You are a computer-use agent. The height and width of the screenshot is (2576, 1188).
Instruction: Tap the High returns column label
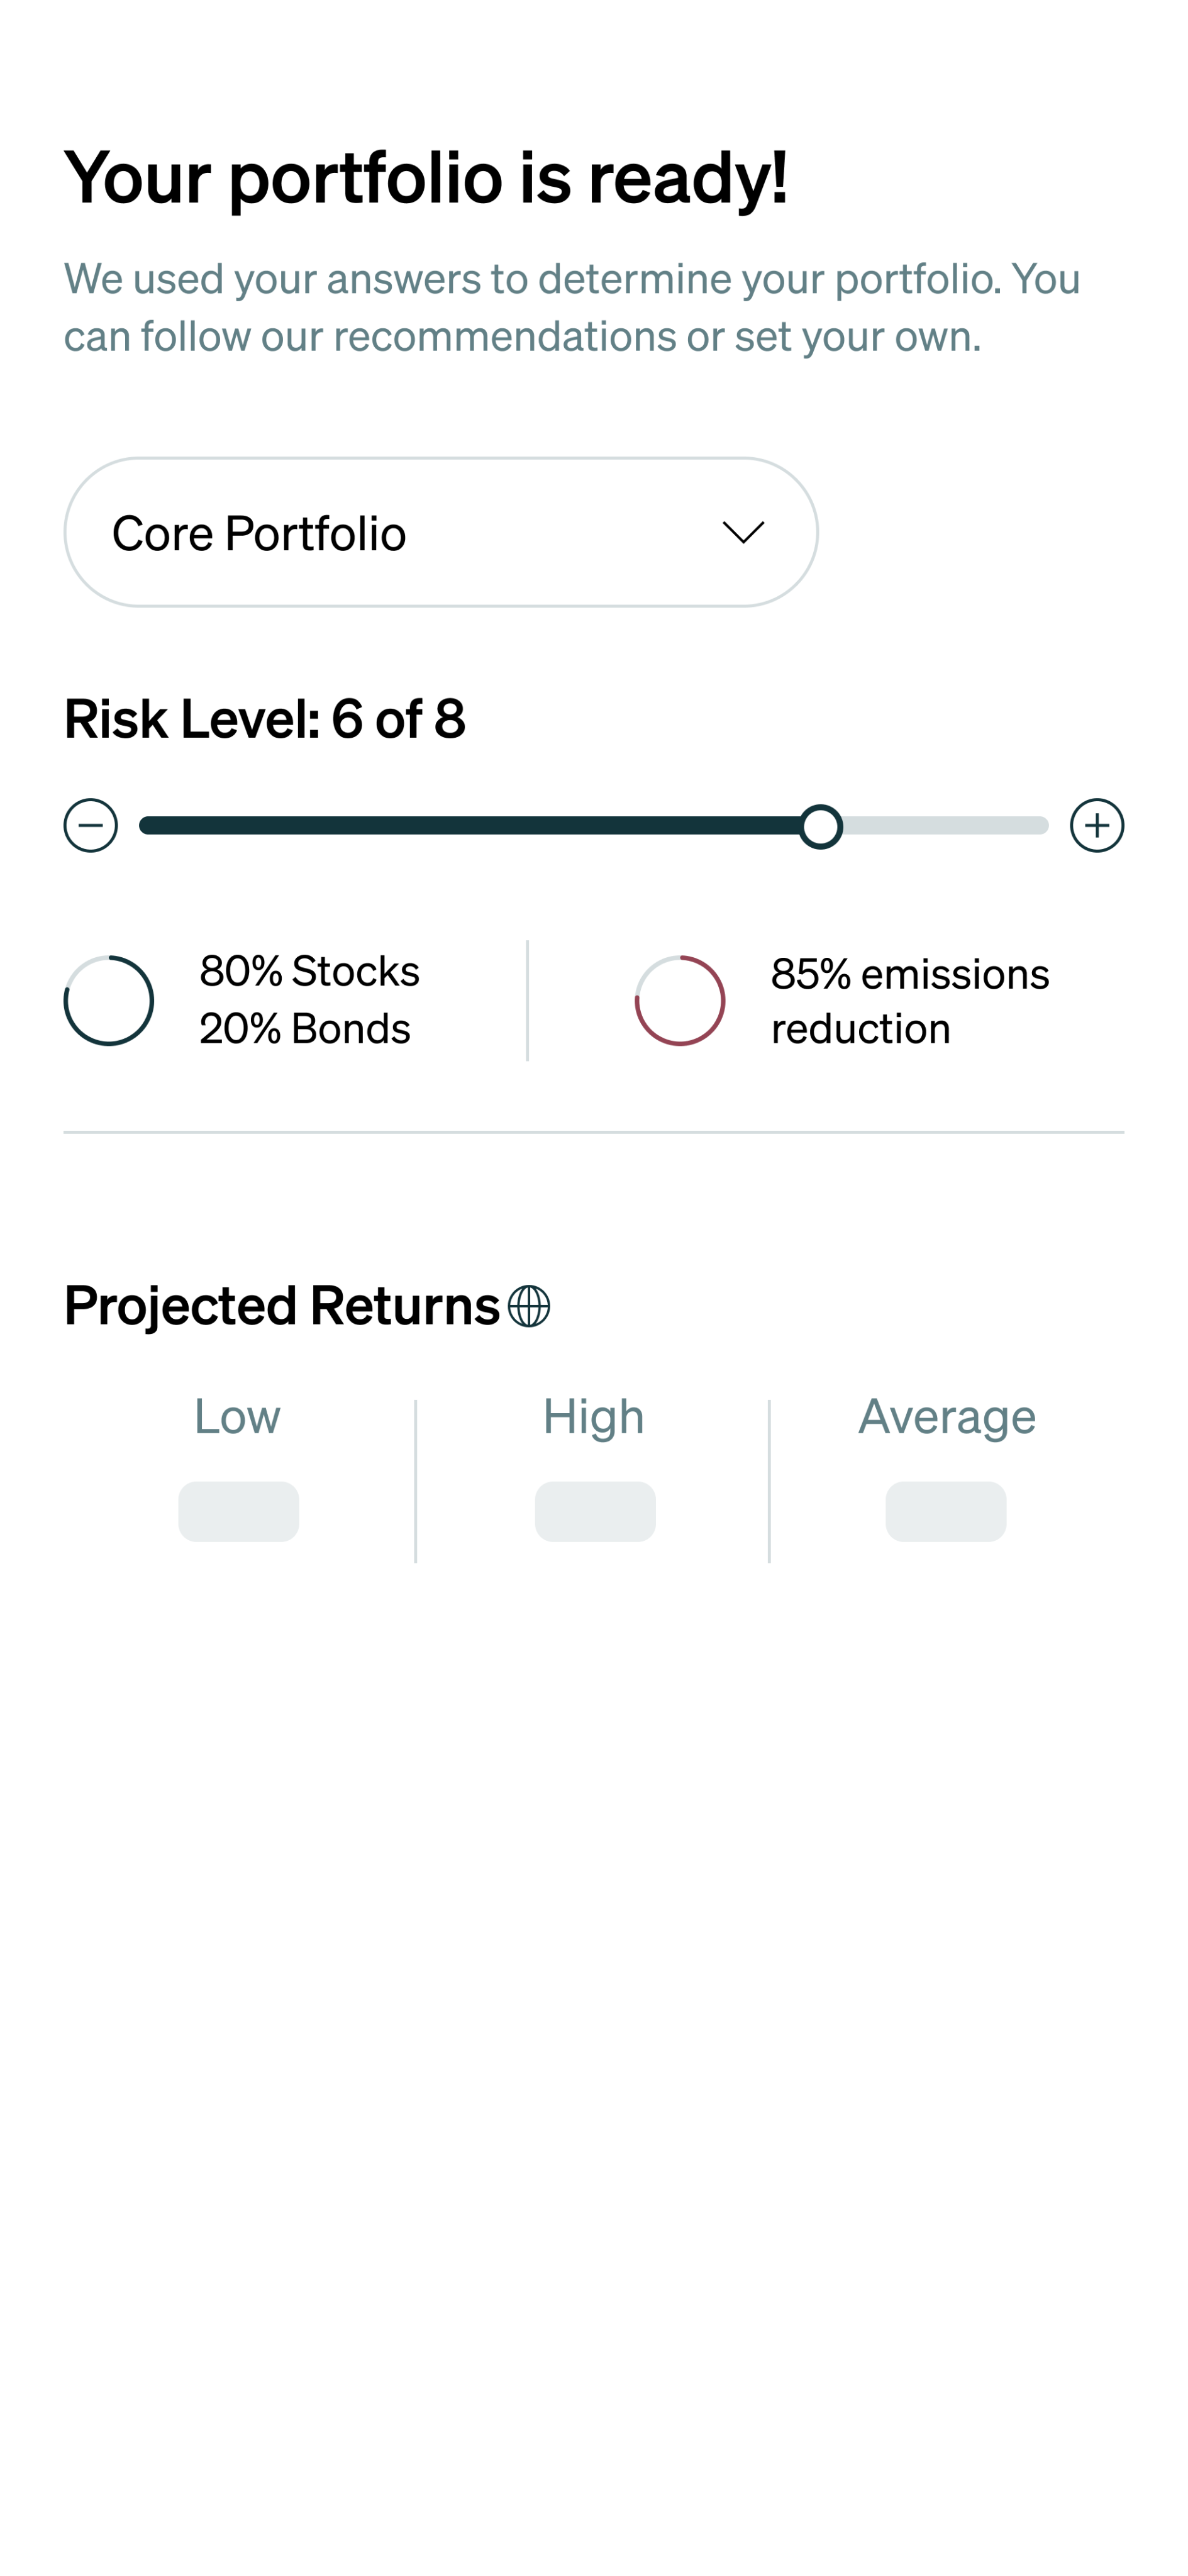pyautogui.click(x=593, y=1417)
